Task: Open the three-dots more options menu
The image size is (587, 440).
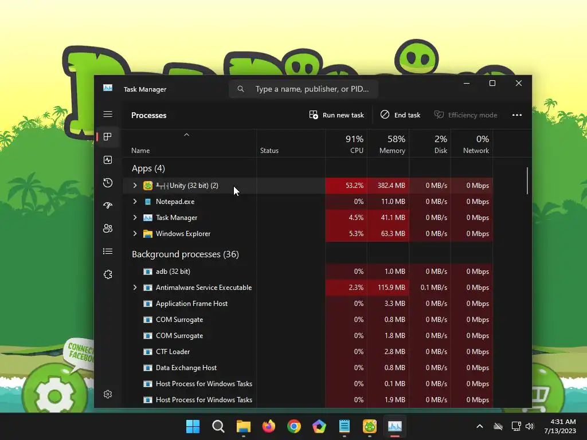Action: (517, 115)
